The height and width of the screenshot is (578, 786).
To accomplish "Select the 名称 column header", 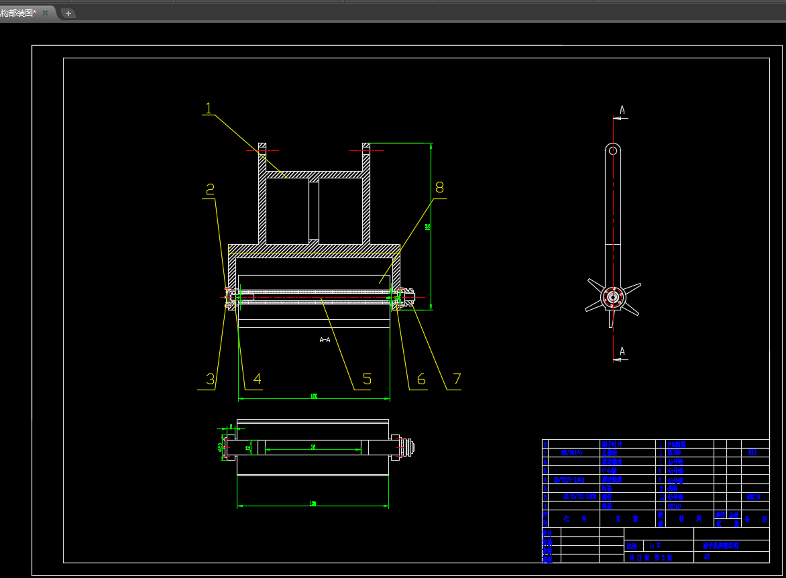I will 627,519.
